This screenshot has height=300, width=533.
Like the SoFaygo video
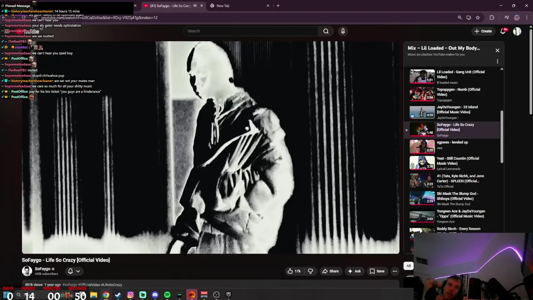(x=294, y=271)
